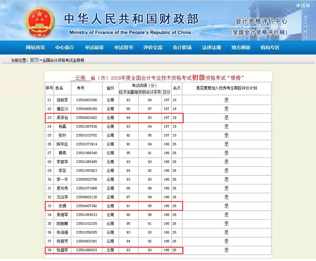
Task: Open the 法律法规 menu
Action: 211,48
